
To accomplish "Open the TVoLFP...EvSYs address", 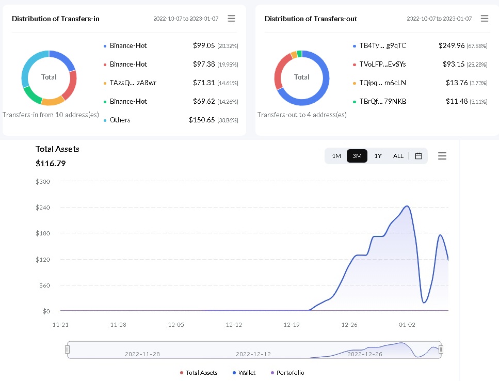I will click(382, 65).
